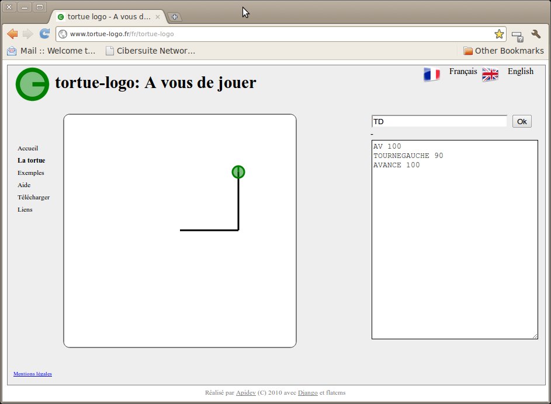Image resolution: width=551 pixels, height=404 pixels.
Task: Click the 'TOURNEGAUCHE 90' history line
Action: [x=408, y=156]
